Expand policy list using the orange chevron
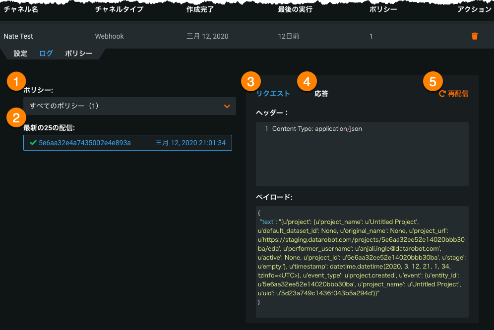The image size is (494, 330). (x=227, y=106)
